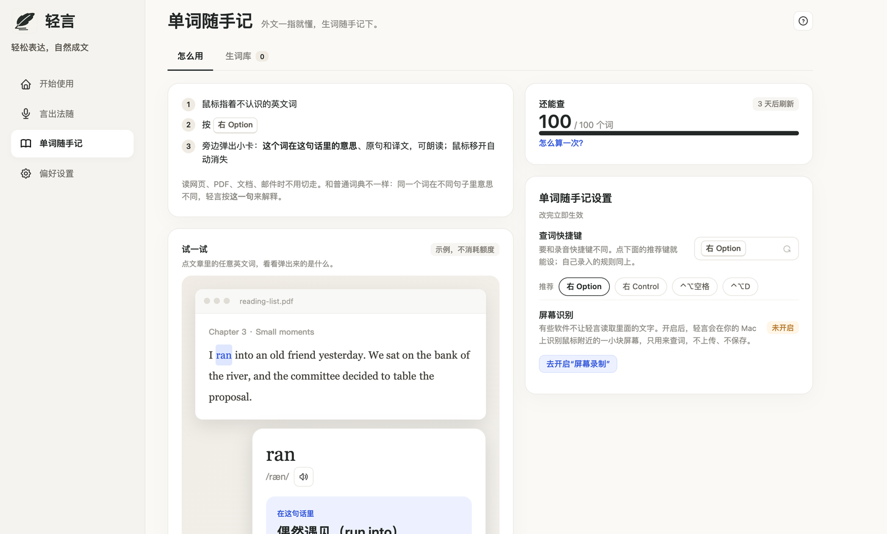887x534 pixels.
Task: Click the 查词快捷键 shortcut input field
Action: click(746, 249)
